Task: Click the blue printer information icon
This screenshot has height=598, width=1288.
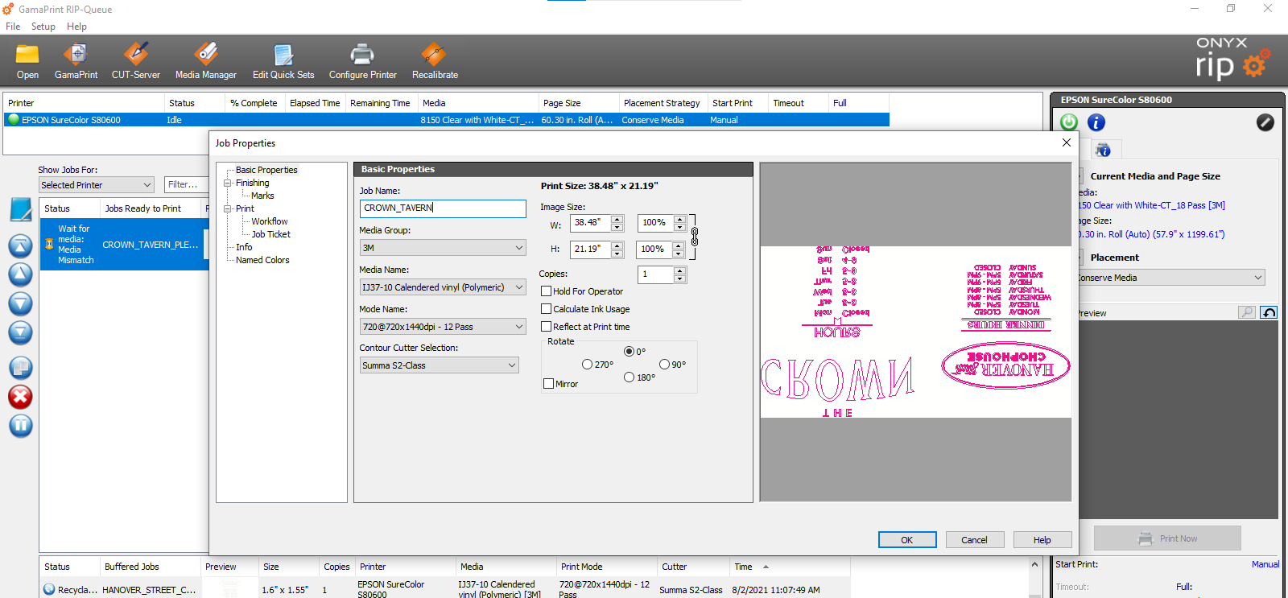Action: click(1096, 122)
